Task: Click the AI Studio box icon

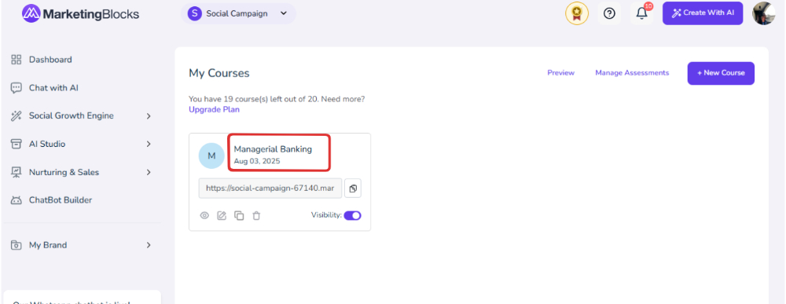Action: [x=16, y=145]
